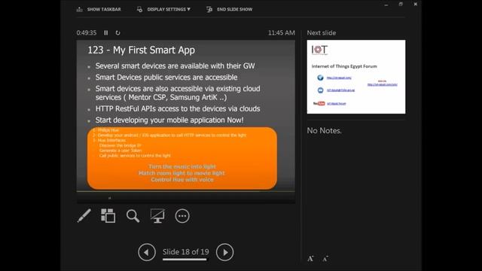Restart the presentation timer
The width and height of the screenshot is (482, 271).
point(117,32)
